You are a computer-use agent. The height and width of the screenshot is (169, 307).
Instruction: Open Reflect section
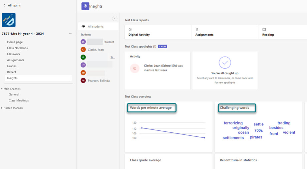[12, 72]
